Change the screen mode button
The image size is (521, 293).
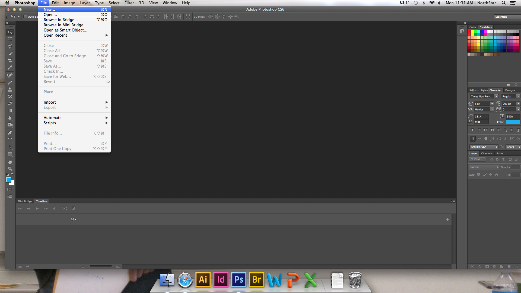[10, 197]
